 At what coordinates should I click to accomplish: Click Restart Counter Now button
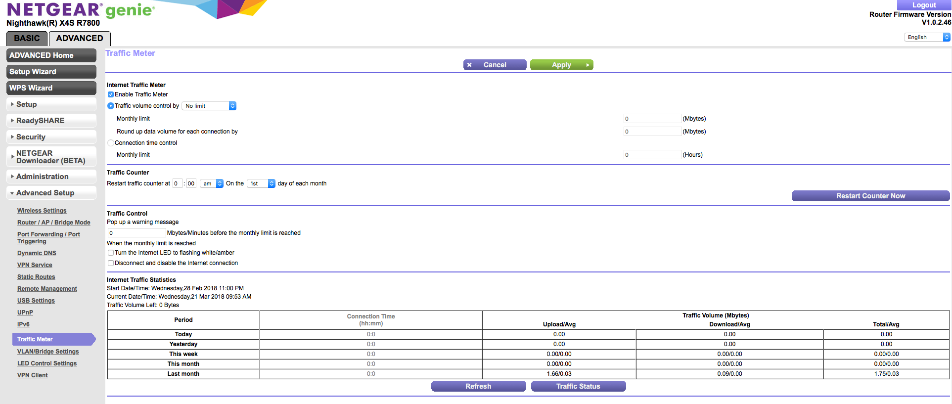click(870, 196)
